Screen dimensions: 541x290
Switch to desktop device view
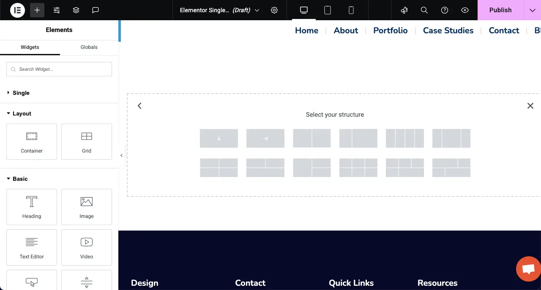tap(304, 10)
